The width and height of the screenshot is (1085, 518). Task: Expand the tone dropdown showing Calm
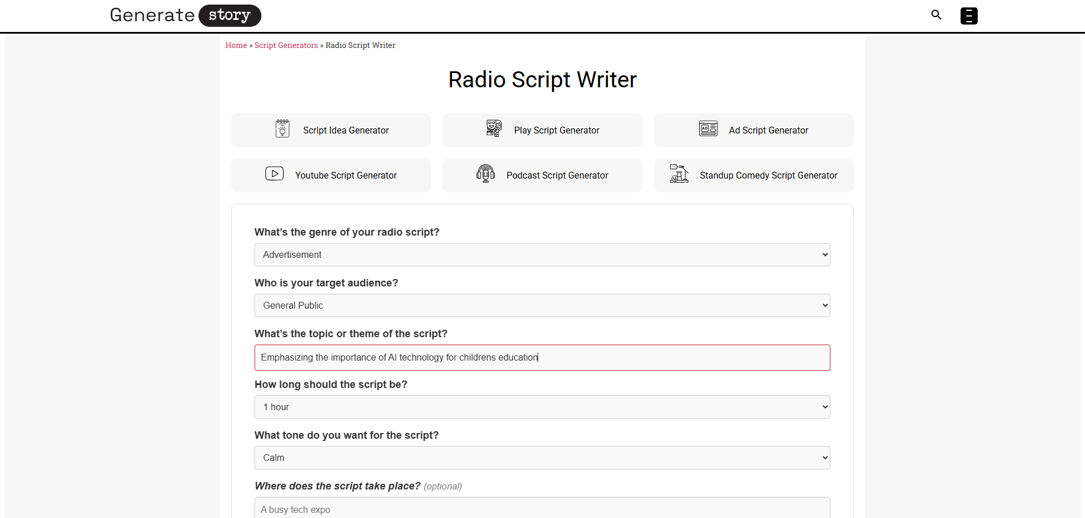(542, 458)
